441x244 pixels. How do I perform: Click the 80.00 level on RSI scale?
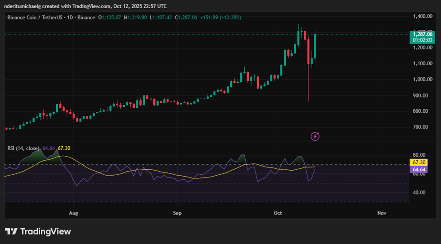click(419, 155)
